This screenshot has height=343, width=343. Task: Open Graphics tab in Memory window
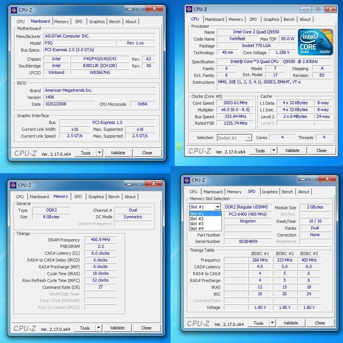click(96, 197)
